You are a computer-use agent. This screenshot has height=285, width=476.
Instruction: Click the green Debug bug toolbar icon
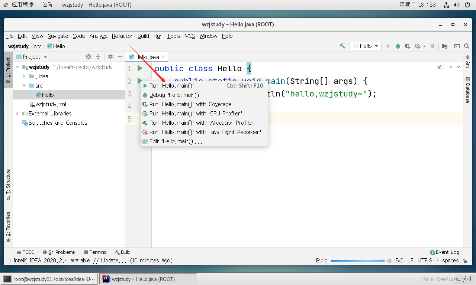coord(398,46)
